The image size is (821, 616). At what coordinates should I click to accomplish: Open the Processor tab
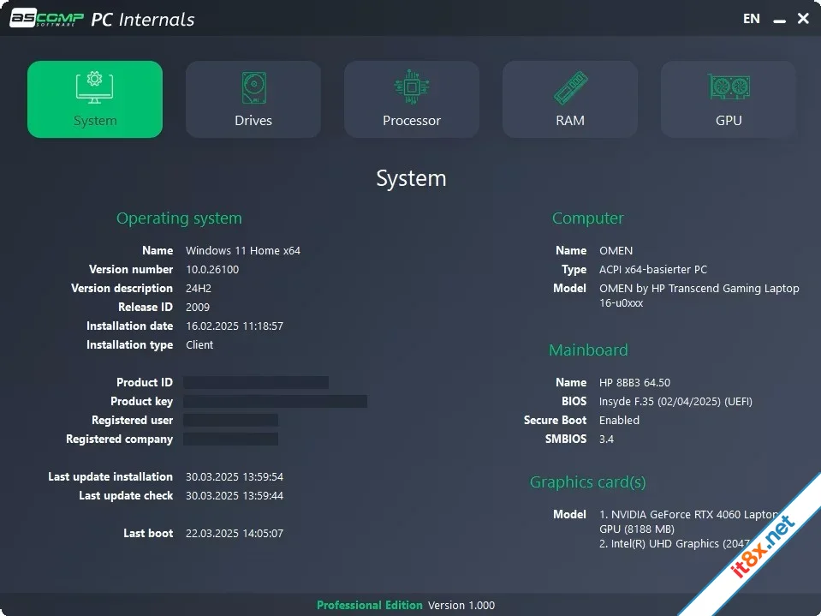412,99
